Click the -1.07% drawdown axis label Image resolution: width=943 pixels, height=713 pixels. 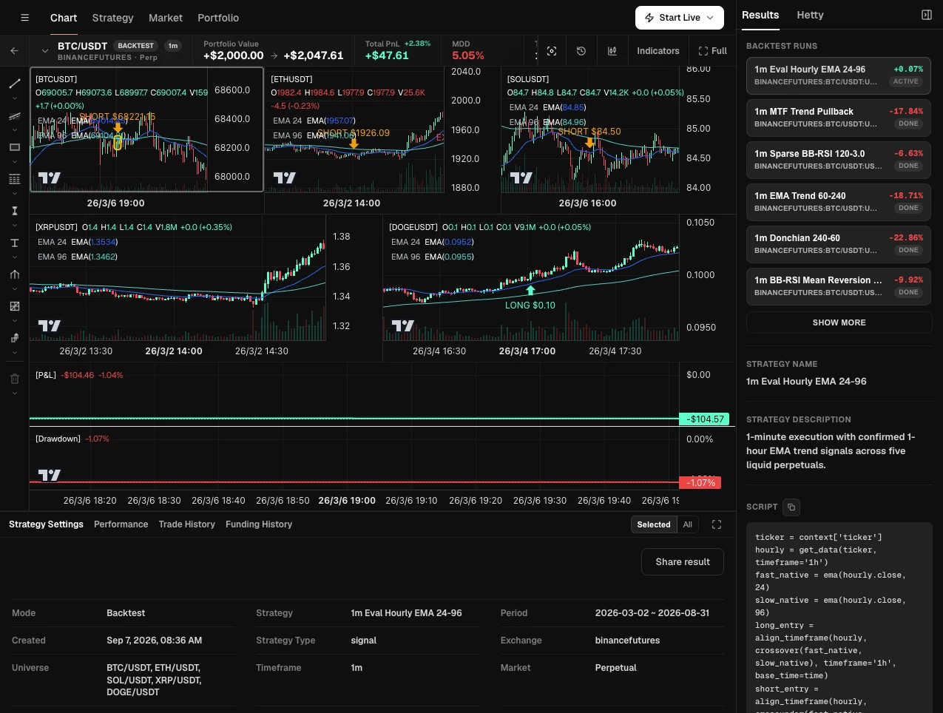(700, 482)
